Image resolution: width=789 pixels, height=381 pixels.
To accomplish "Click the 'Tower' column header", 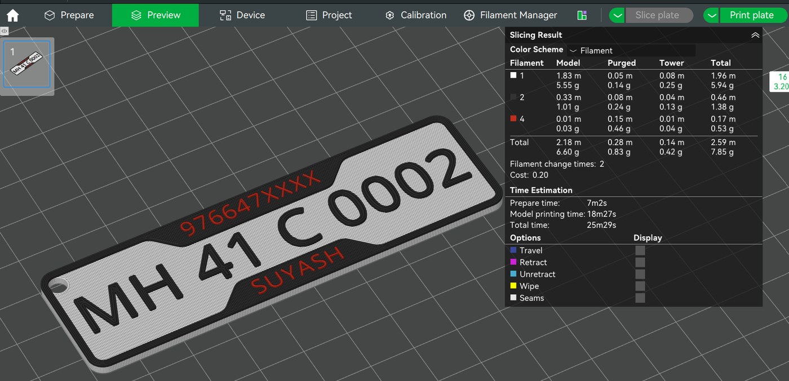I will click(672, 63).
